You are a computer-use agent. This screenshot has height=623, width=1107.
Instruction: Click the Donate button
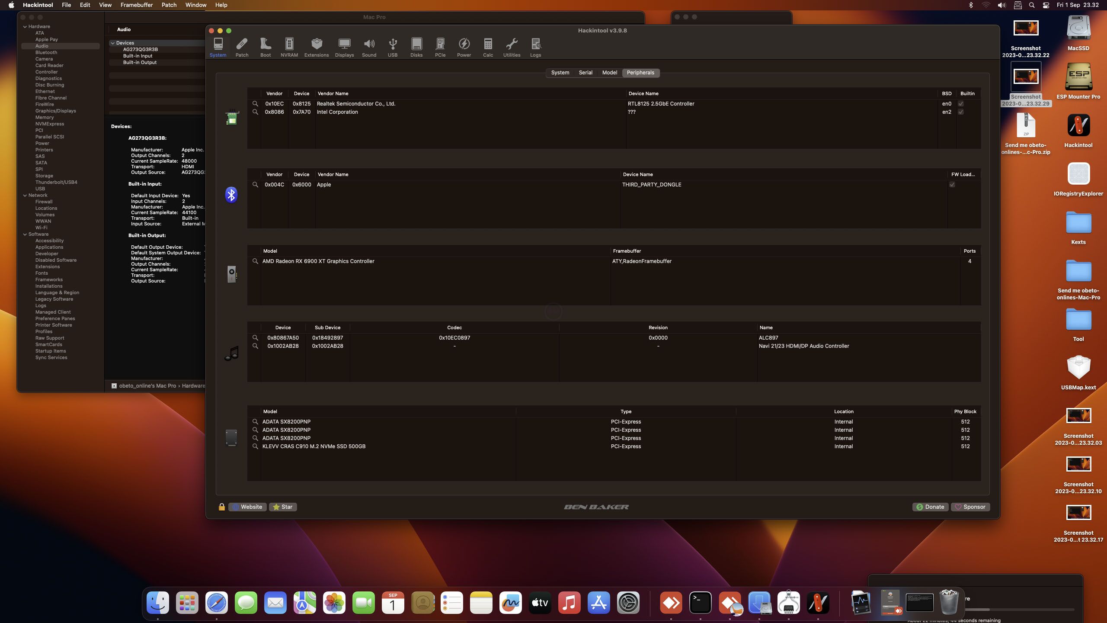(930, 507)
